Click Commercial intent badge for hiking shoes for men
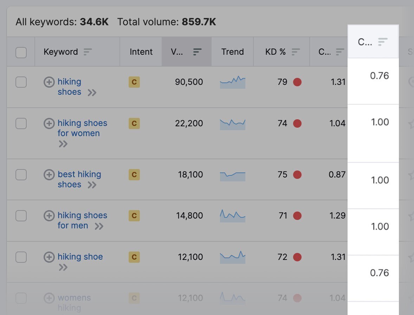This screenshot has height=315, width=414. click(x=134, y=216)
